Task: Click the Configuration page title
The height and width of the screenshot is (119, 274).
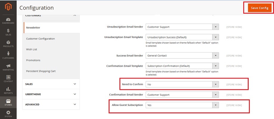Action: pyautogui.click(x=36, y=8)
